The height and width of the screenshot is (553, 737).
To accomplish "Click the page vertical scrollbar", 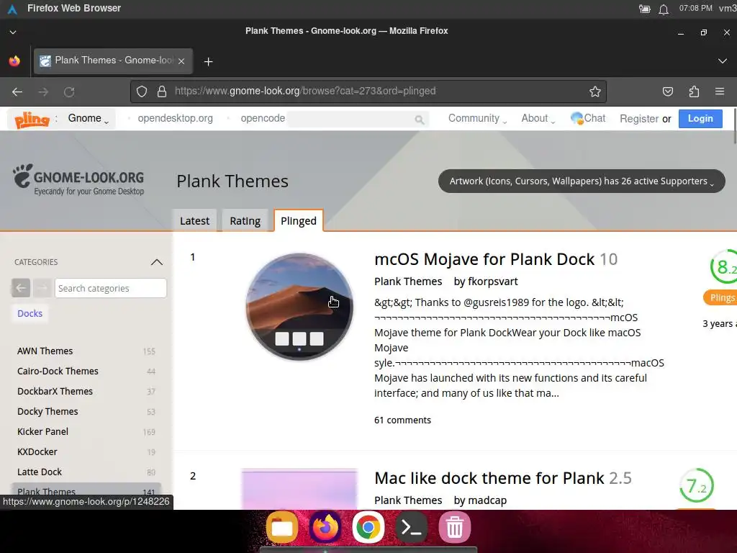I will tap(734, 126).
